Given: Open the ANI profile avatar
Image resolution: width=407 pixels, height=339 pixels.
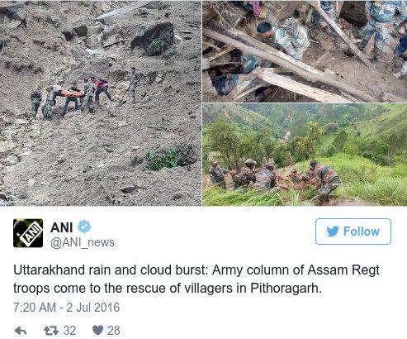Looking at the screenshot, I should pos(28,233).
